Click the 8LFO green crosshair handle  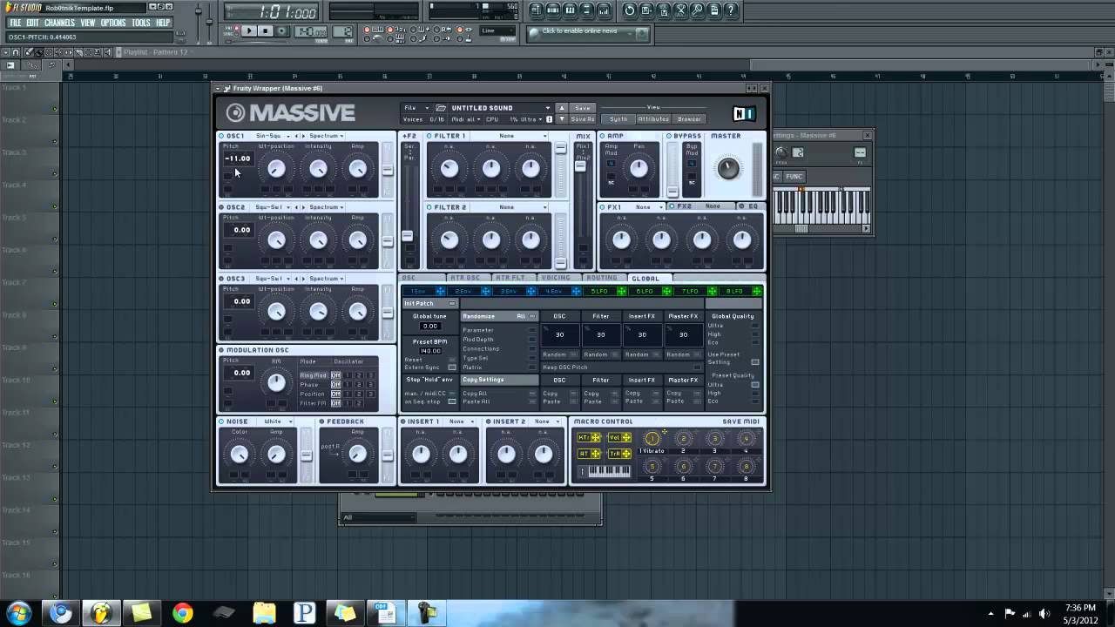pos(757,291)
